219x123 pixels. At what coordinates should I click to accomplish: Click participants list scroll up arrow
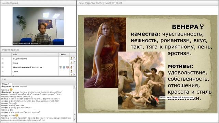[75, 58]
